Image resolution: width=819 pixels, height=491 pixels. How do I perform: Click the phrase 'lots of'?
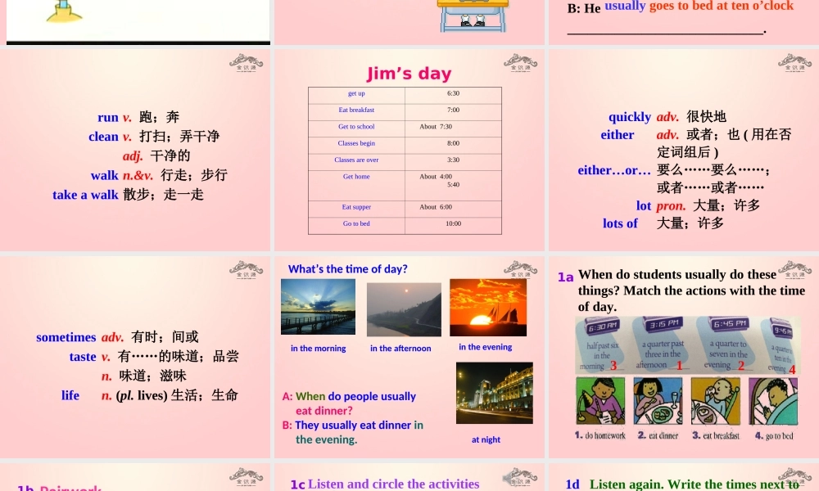[x=620, y=223]
